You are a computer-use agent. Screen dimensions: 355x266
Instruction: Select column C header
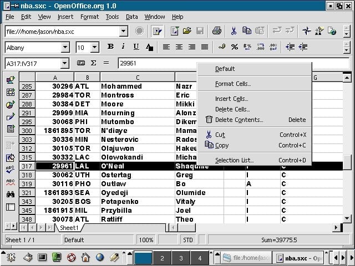(138, 78)
